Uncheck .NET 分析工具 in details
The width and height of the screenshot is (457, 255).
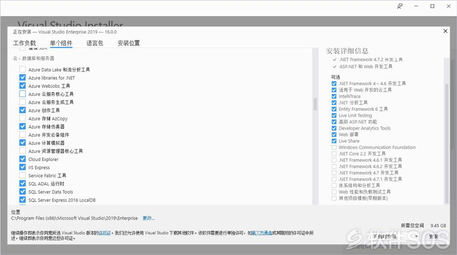click(334, 103)
